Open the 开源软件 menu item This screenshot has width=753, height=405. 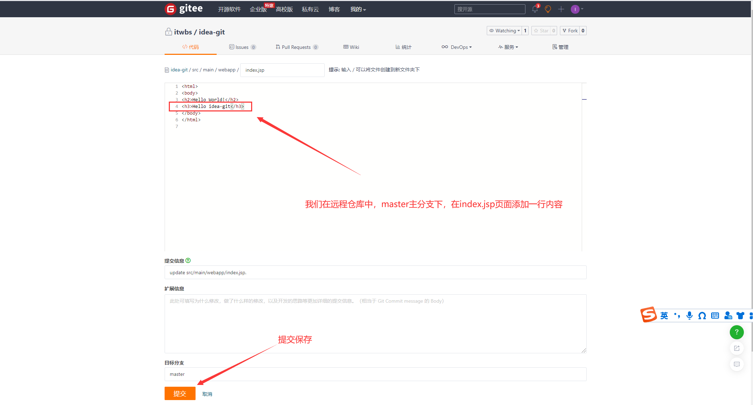229,9
